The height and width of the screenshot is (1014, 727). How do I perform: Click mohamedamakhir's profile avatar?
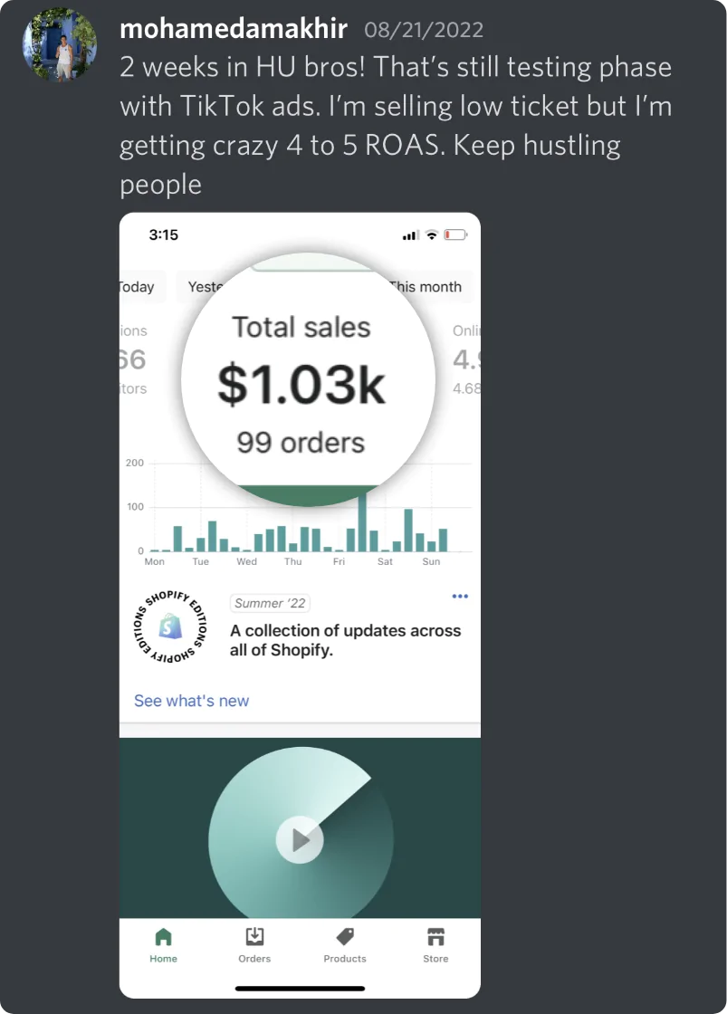click(x=60, y=45)
